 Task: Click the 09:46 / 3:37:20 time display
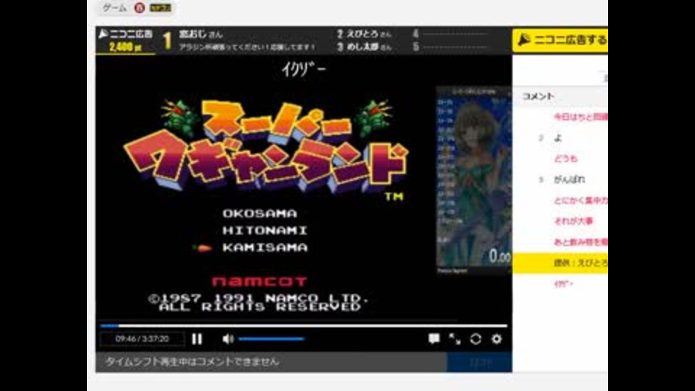point(143,339)
